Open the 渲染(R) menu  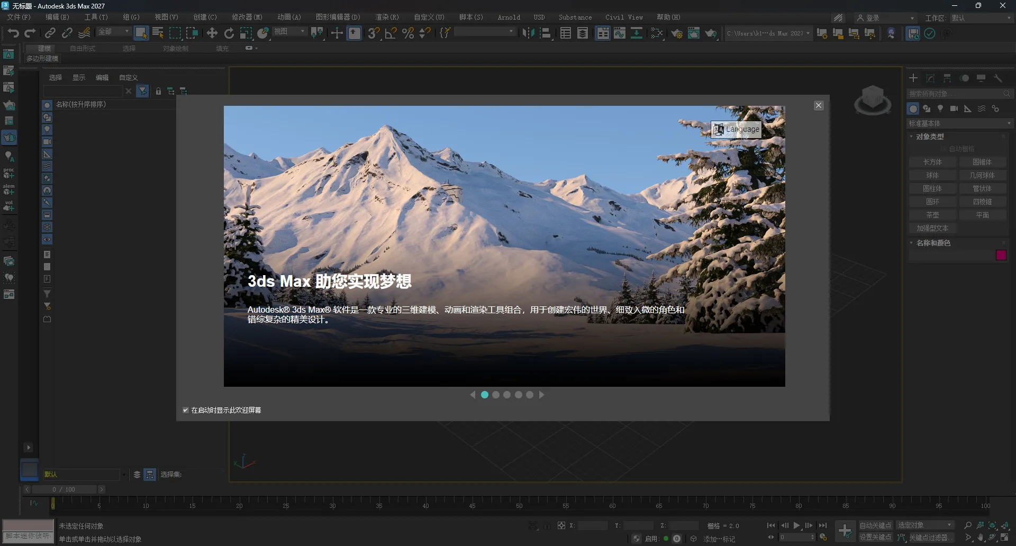coord(387,17)
